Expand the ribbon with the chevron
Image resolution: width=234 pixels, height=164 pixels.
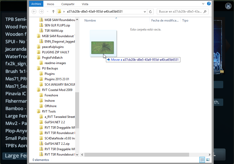coord(203,4)
